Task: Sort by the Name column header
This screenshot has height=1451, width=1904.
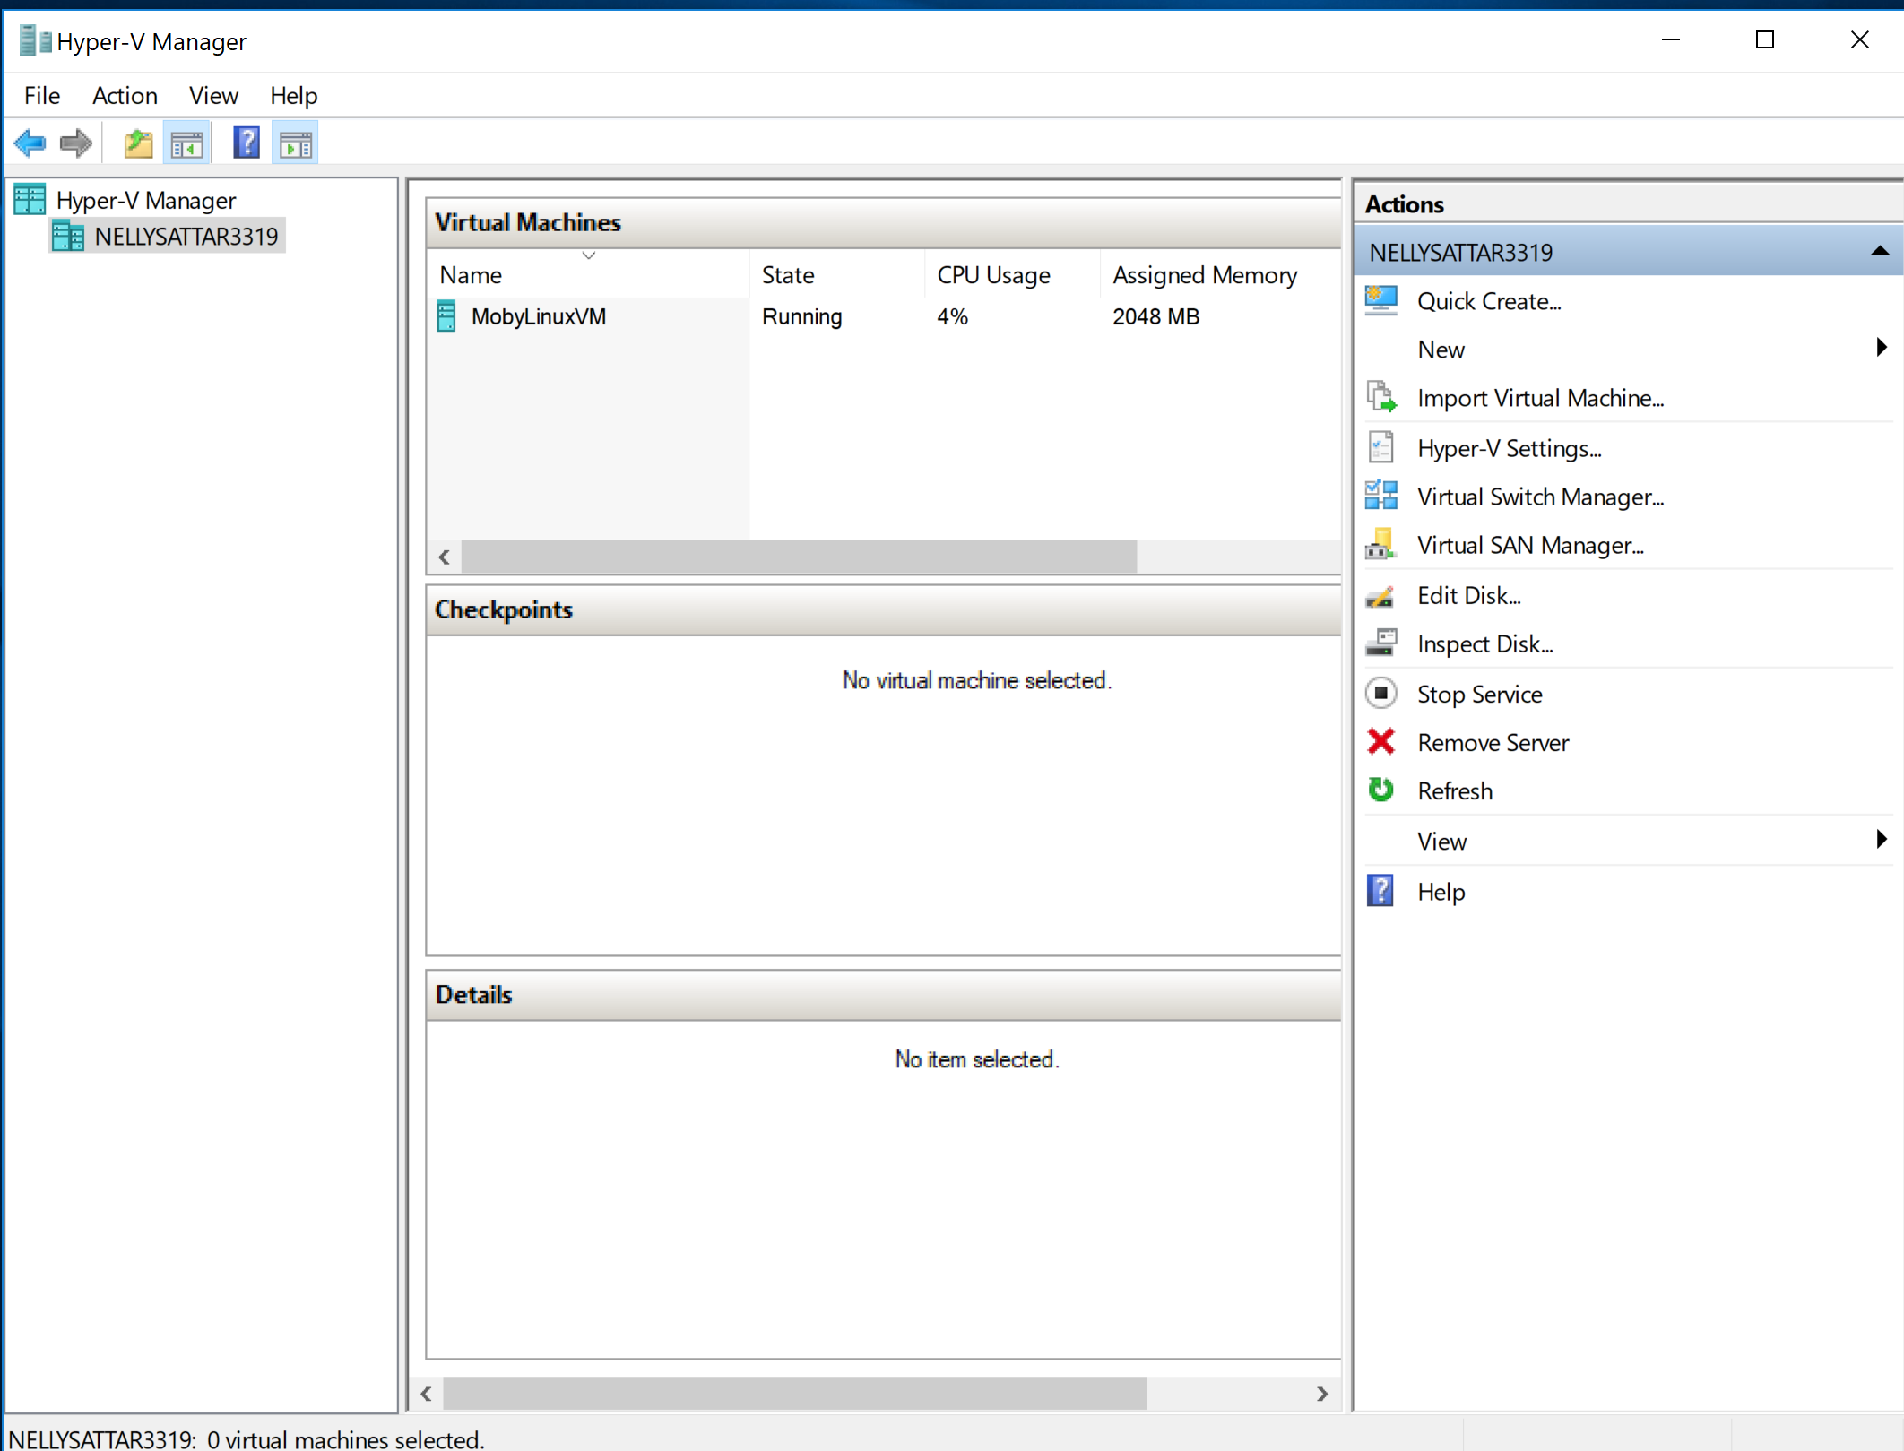Action: click(588, 274)
